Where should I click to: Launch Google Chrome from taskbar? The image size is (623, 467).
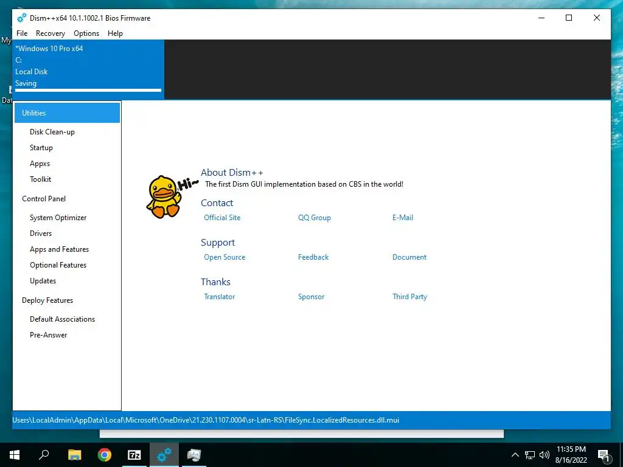105,455
